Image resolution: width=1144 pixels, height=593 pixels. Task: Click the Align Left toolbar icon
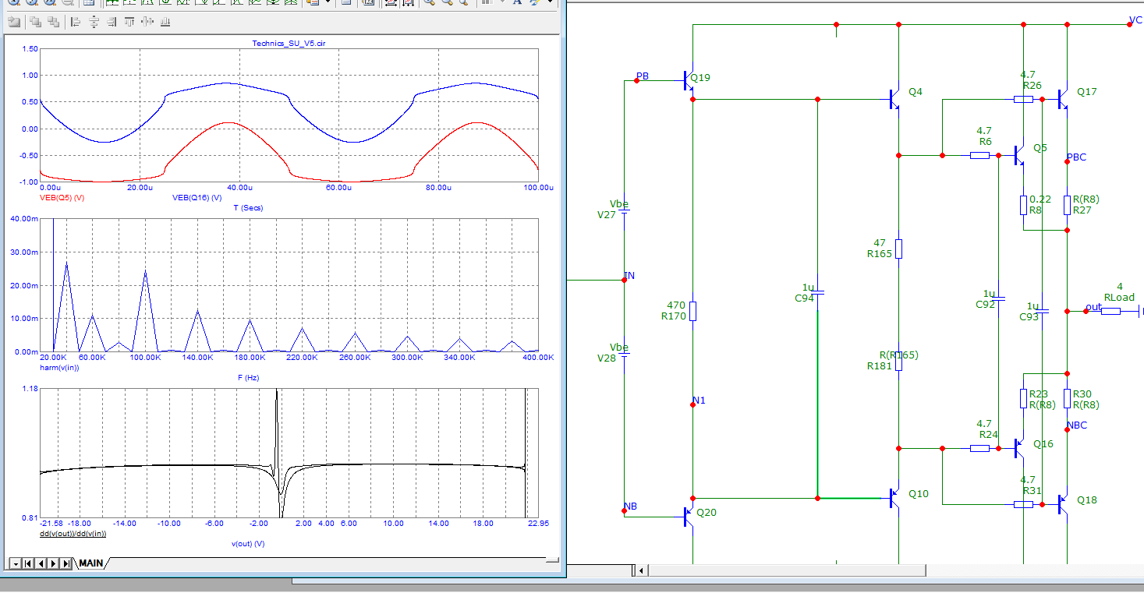click(x=76, y=22)
